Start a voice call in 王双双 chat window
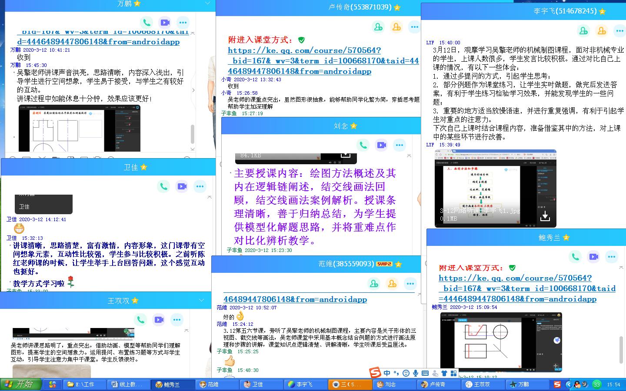The height and width of the screenshot is (391, 626). tap(140, 320)
